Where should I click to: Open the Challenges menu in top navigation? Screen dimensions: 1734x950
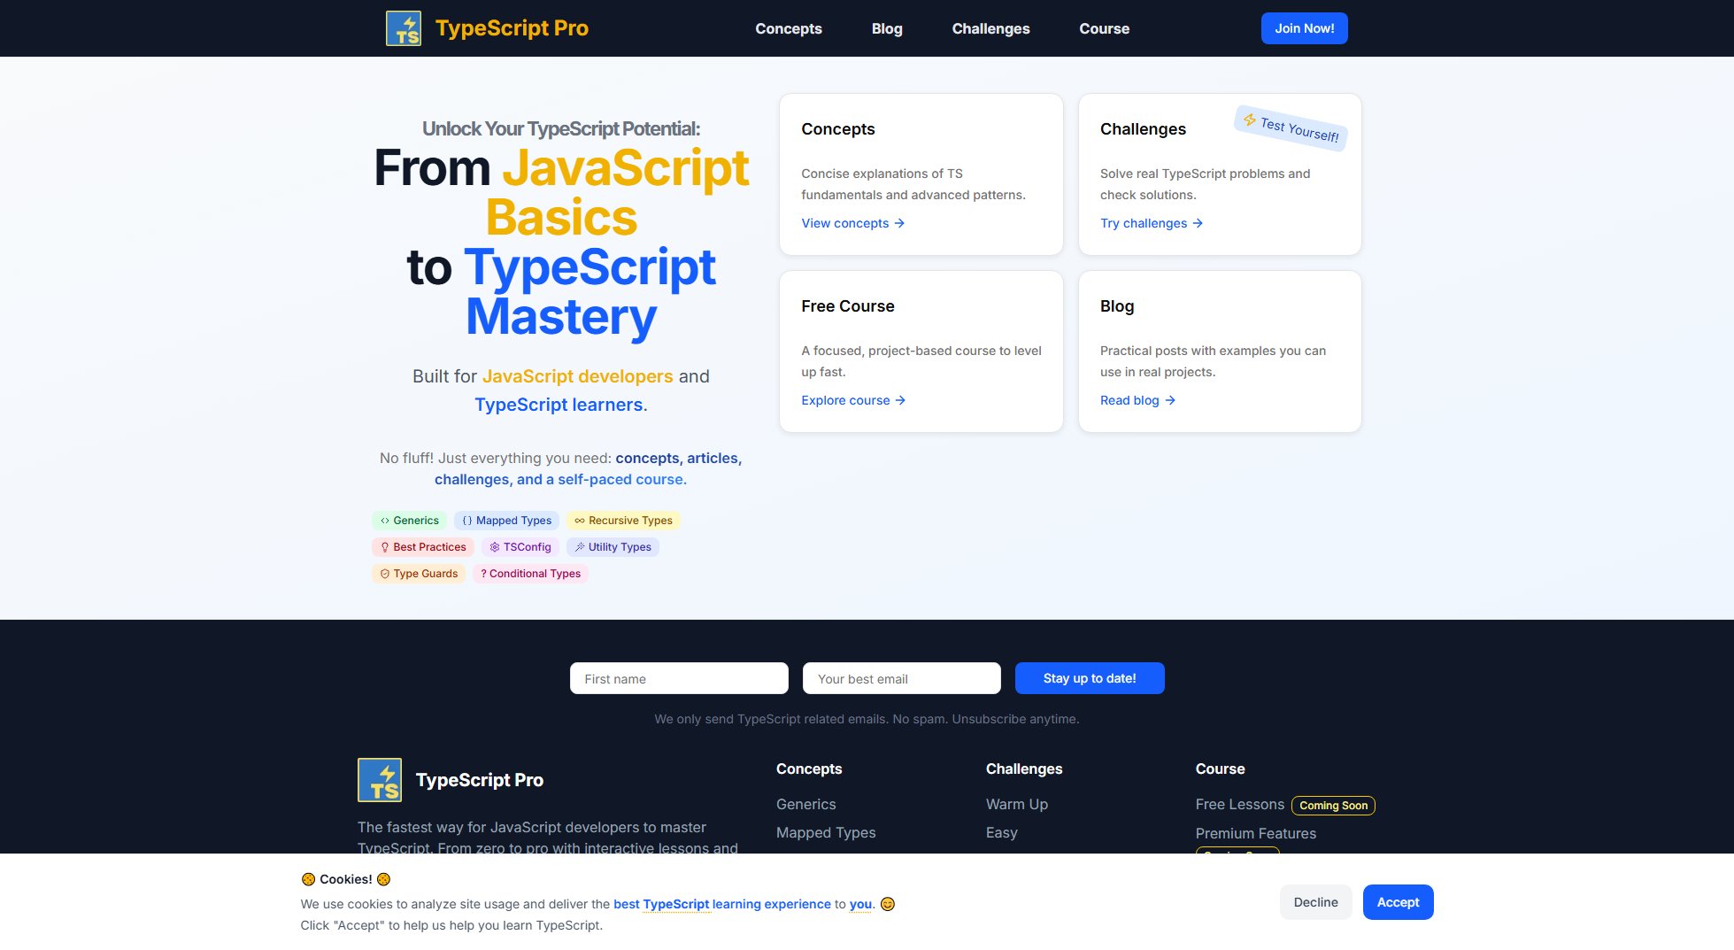click(990, 28)
